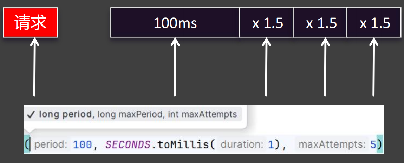Click the arrow under the 100ms block
Image resolution: width=404 pixels, height=163 pixels.
[175, 67]
